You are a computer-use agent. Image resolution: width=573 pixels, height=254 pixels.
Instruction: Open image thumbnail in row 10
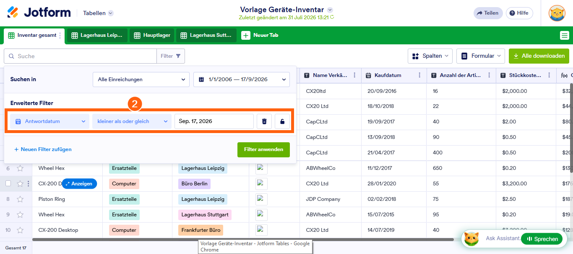(x=262, y=230)
